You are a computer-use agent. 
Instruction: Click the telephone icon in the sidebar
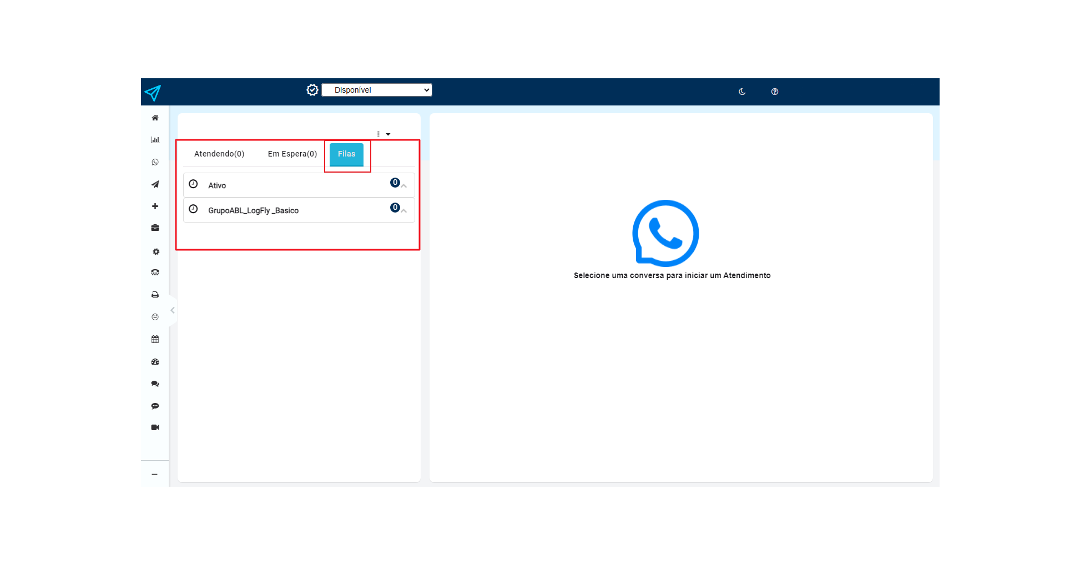coord(155,273)
